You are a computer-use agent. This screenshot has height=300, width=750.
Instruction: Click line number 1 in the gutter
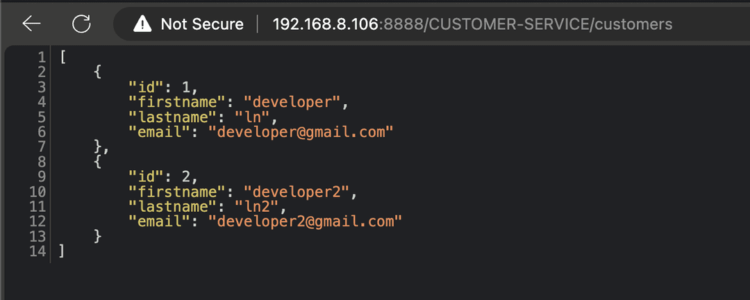coord(42,57)
